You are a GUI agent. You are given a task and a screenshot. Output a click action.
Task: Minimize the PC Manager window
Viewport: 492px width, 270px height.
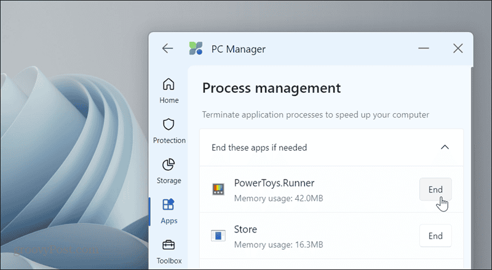point(423,49)
